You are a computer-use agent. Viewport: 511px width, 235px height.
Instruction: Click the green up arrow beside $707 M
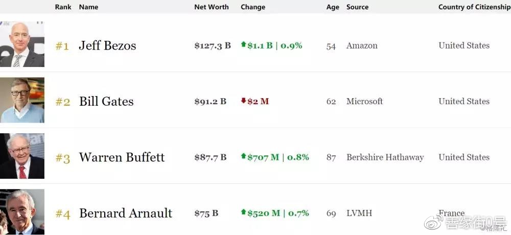(243, 156)
